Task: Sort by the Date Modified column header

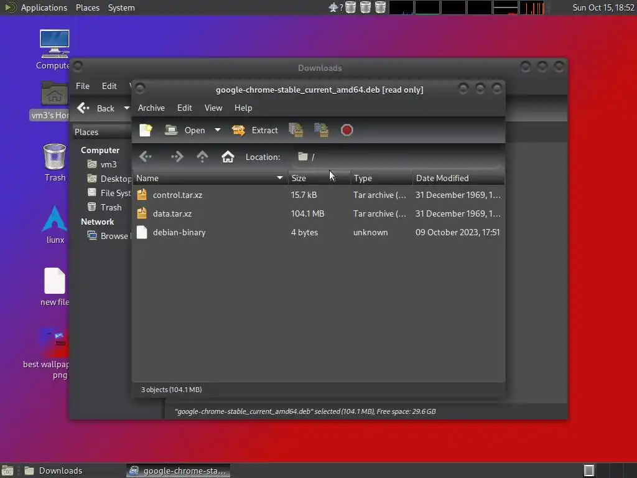Action: (x=458, y=178)
